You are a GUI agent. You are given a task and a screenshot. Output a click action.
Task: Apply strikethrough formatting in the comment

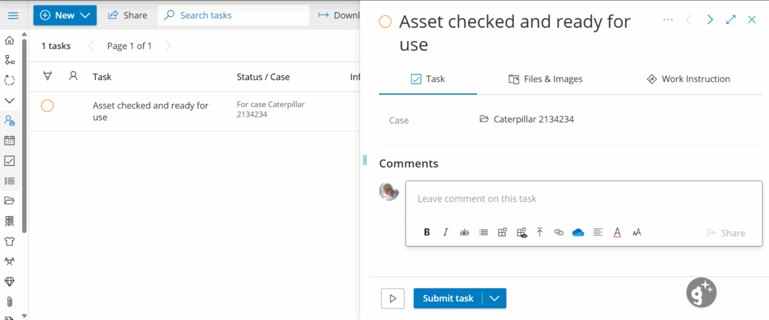pyautogui.click(x=464, y=232)
